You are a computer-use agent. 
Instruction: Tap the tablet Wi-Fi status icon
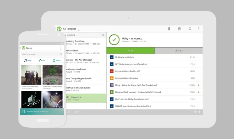[x=195, y=112]
